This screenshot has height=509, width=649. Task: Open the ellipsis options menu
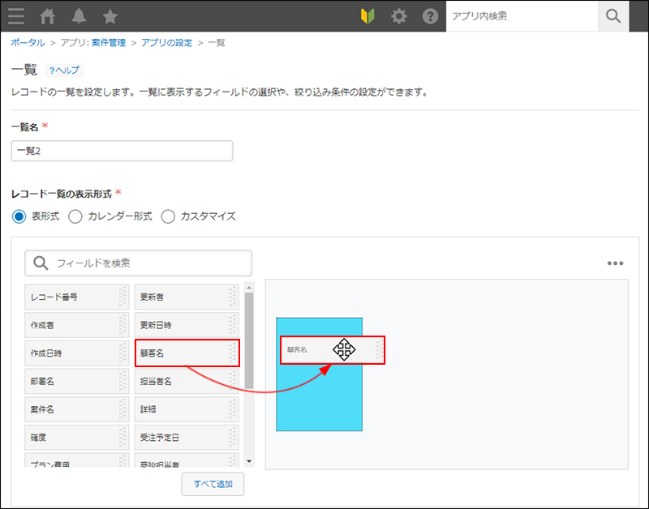[x=614, y=263]
